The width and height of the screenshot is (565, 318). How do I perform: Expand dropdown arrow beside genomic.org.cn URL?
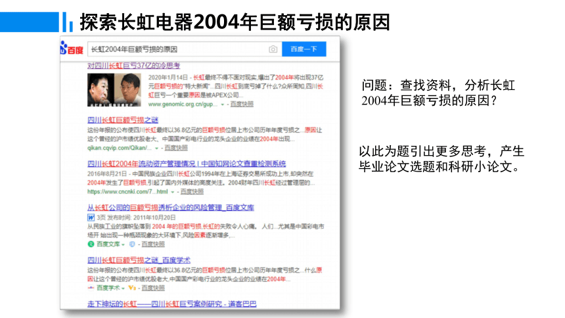coord(222,104)
